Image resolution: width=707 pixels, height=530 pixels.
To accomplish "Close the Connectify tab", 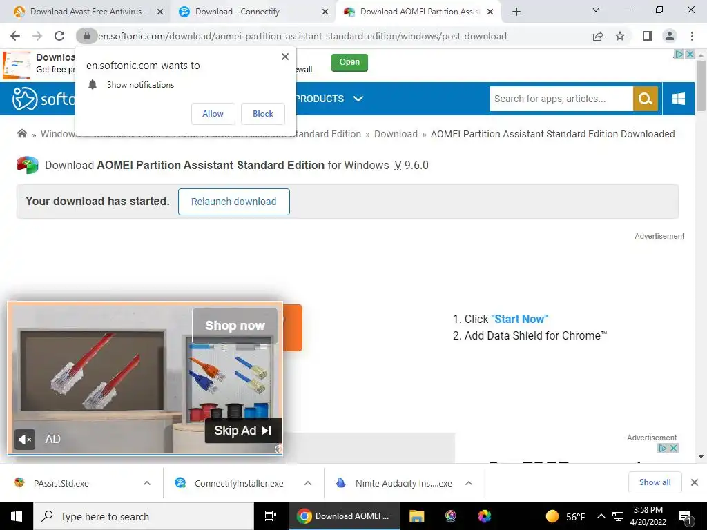I will (x=325, y=12).
